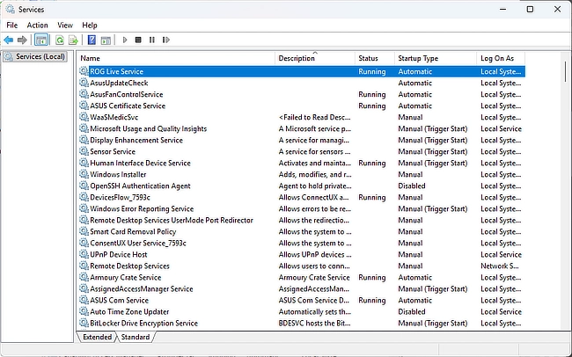This screenshot has height=357, width=572.
Task: Click the Export List toolbar icon
Action: [73, 40]
